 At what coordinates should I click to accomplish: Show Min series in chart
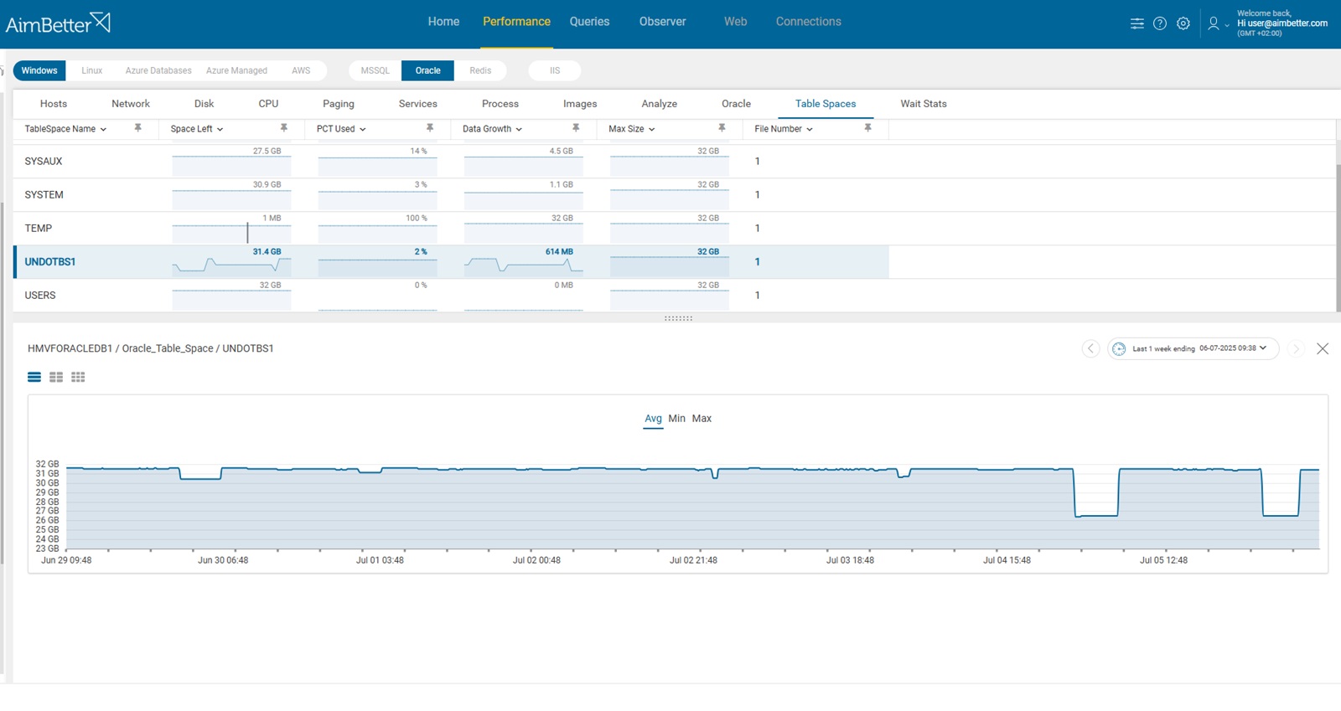676,419
